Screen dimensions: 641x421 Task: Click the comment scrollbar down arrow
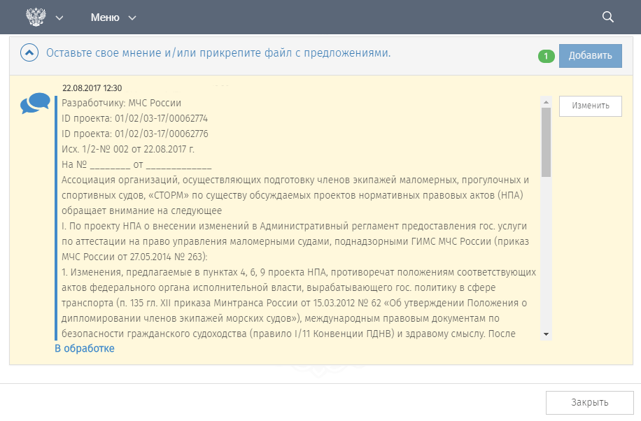[546, 334]
